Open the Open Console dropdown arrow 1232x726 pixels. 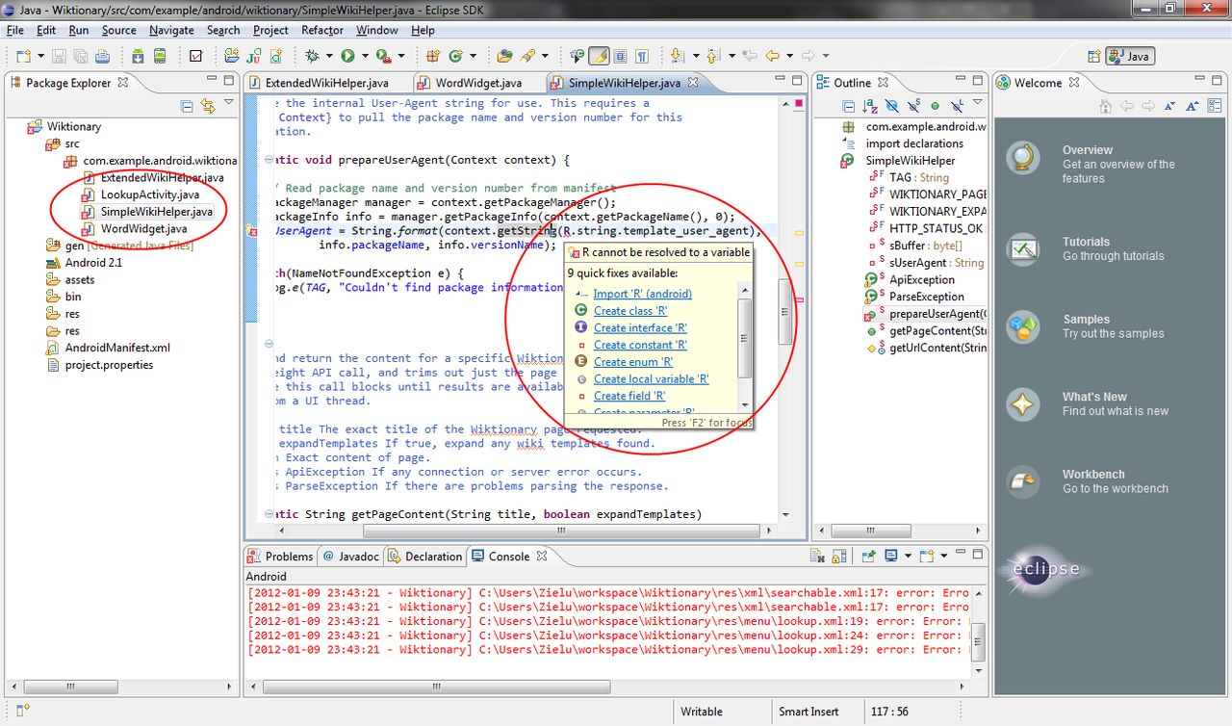point(943,556)
